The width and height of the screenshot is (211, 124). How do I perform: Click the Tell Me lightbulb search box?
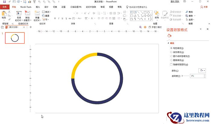(137, 7)
